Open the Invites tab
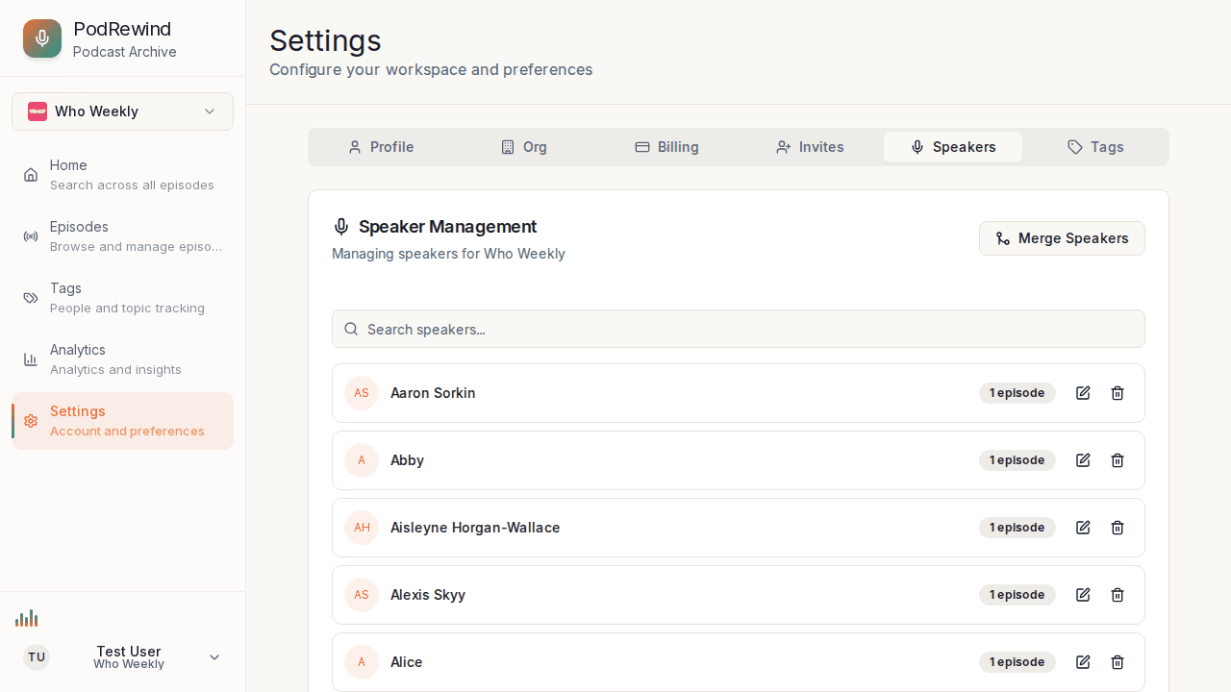 pos(810,147)
